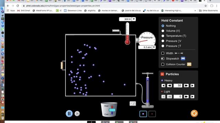Viewport: 220px width, 123px height.
Task: Click the Heat/Cool slider on the bucket
Action: (112, 110)
